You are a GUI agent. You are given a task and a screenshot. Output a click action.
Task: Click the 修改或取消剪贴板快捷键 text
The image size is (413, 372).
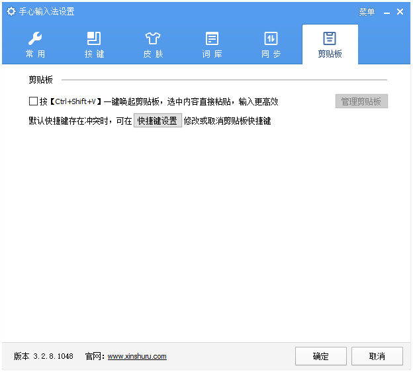[227, 121]
